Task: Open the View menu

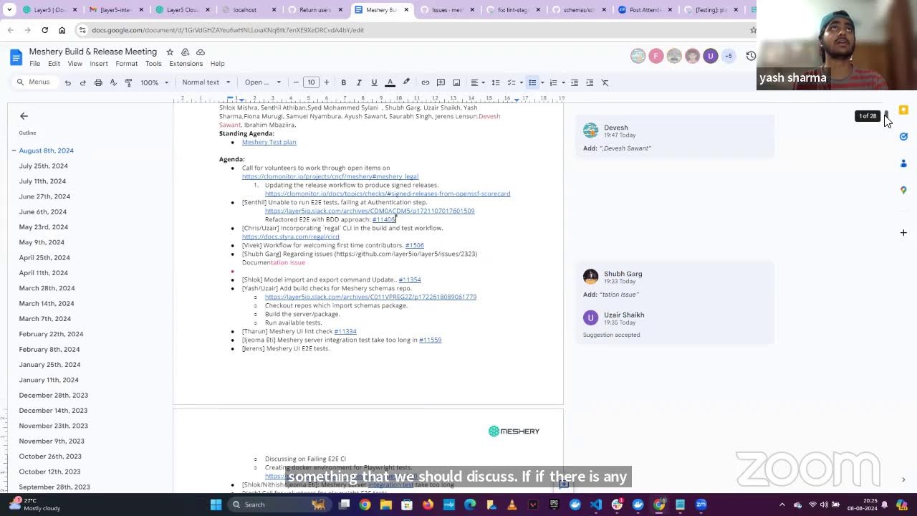Action: (75, 64)
